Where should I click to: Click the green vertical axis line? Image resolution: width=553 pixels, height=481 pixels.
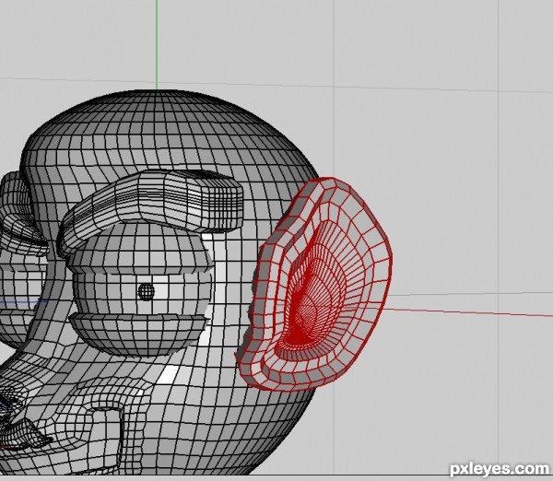tap(157, 44)
